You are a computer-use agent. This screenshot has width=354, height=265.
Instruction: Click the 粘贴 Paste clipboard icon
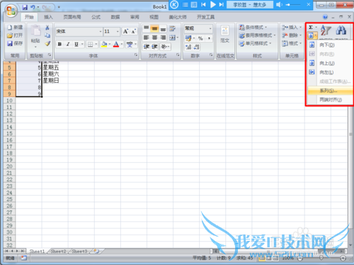(35, 30)
